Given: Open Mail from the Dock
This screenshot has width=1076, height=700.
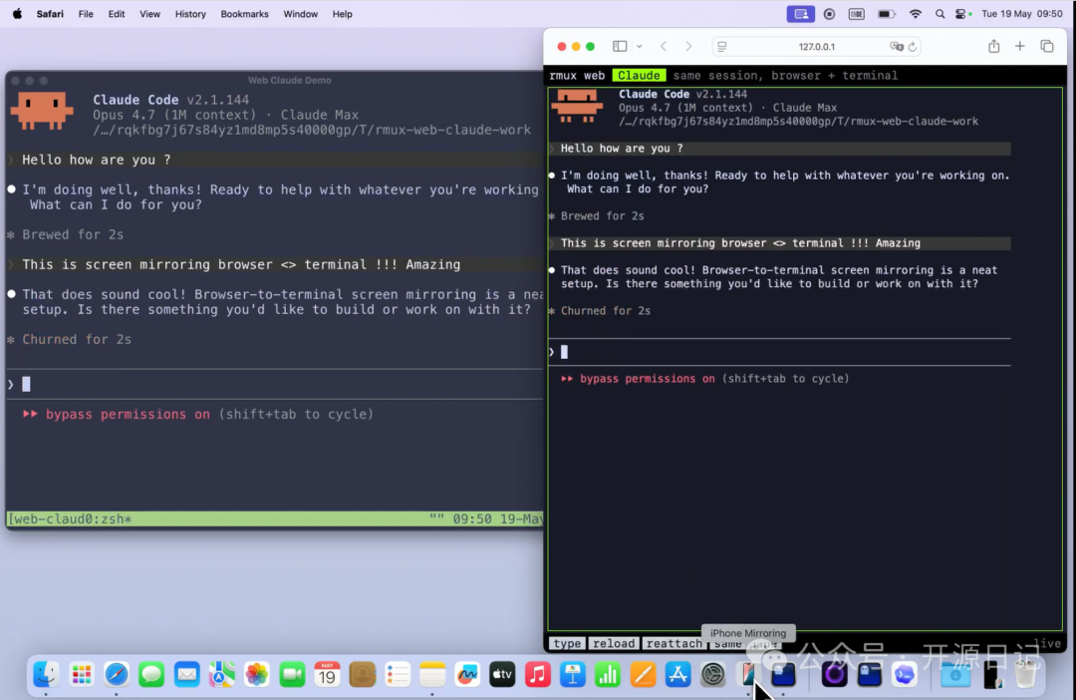Looking at the screenshot, I should point(186,675).
